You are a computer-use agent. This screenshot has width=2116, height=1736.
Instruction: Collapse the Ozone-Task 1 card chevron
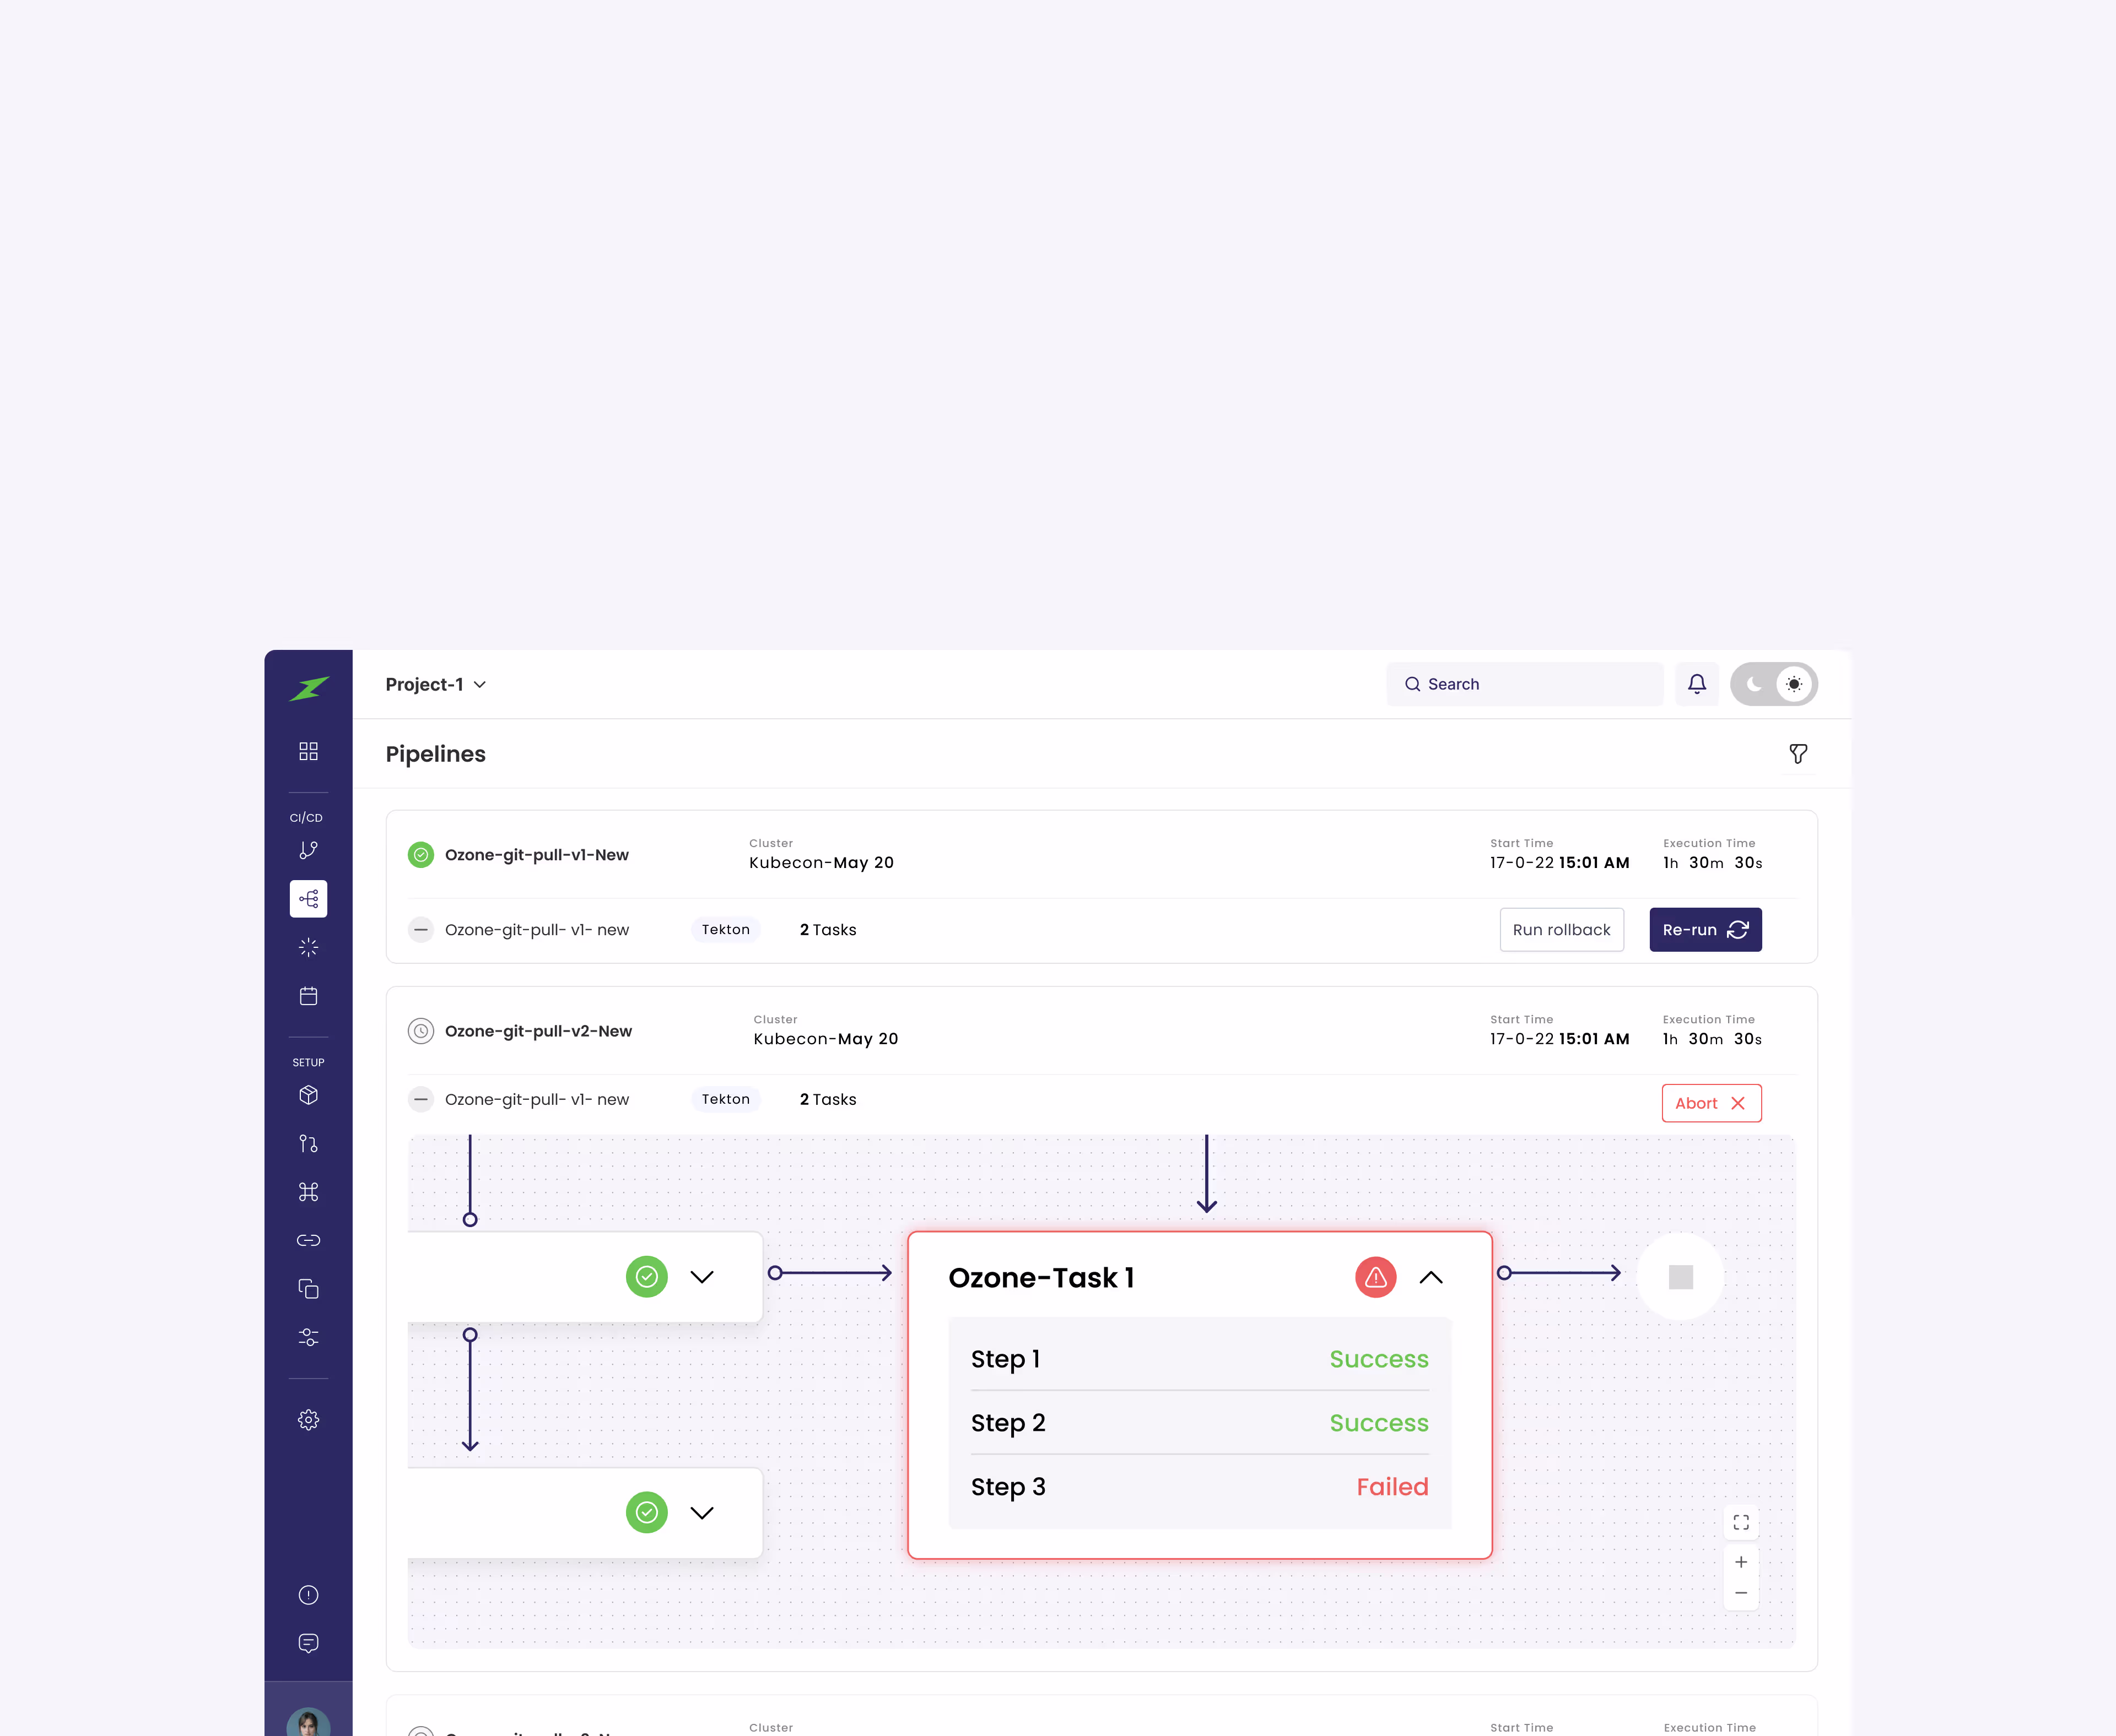1431,1277
